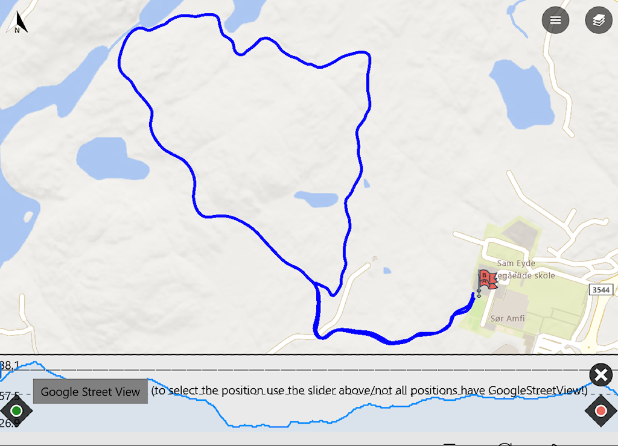Image resolution: width=618 pixels, height=446 pixels.
Task: Click the 57.5 elevation axis label
Action: click(10, 395)
